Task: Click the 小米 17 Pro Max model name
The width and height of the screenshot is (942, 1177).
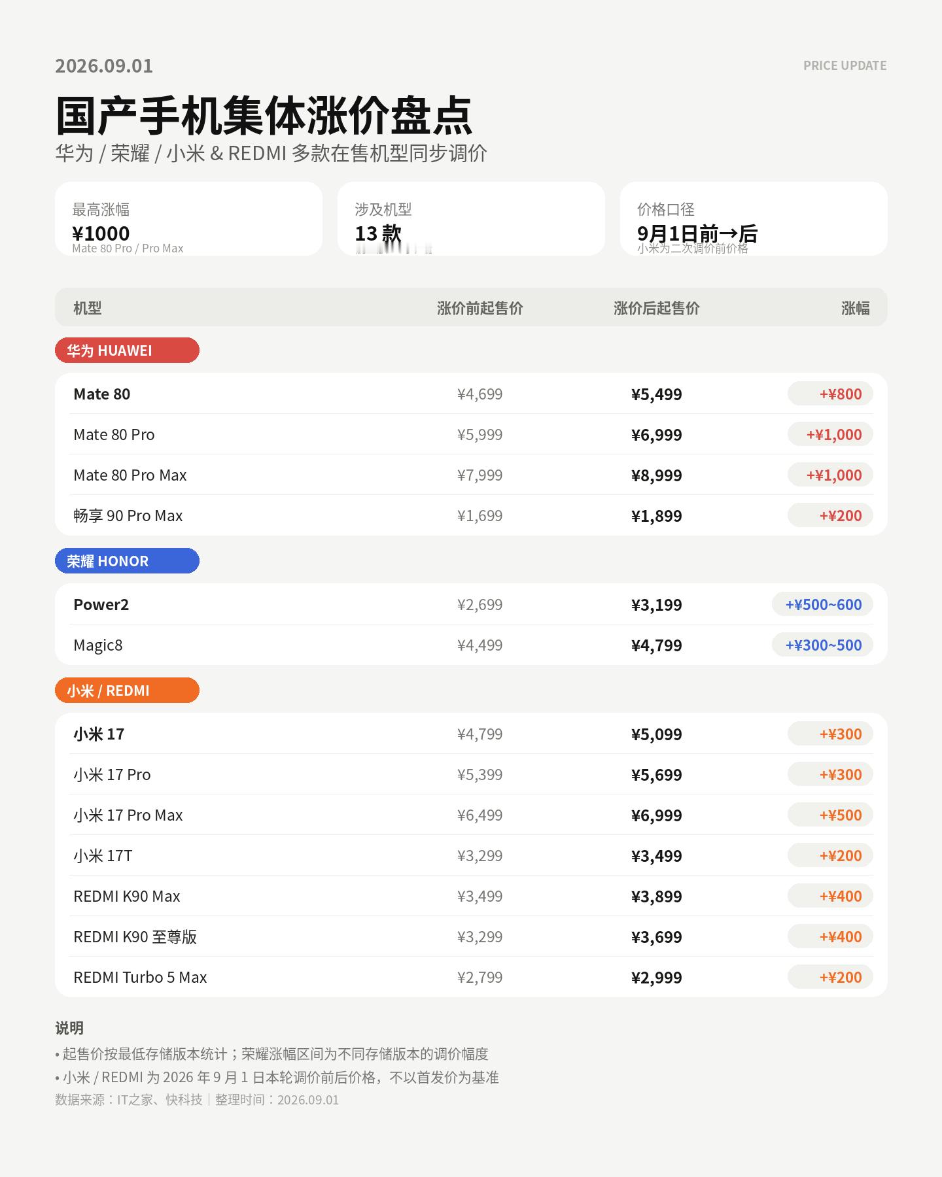Action: click(128, 815)
